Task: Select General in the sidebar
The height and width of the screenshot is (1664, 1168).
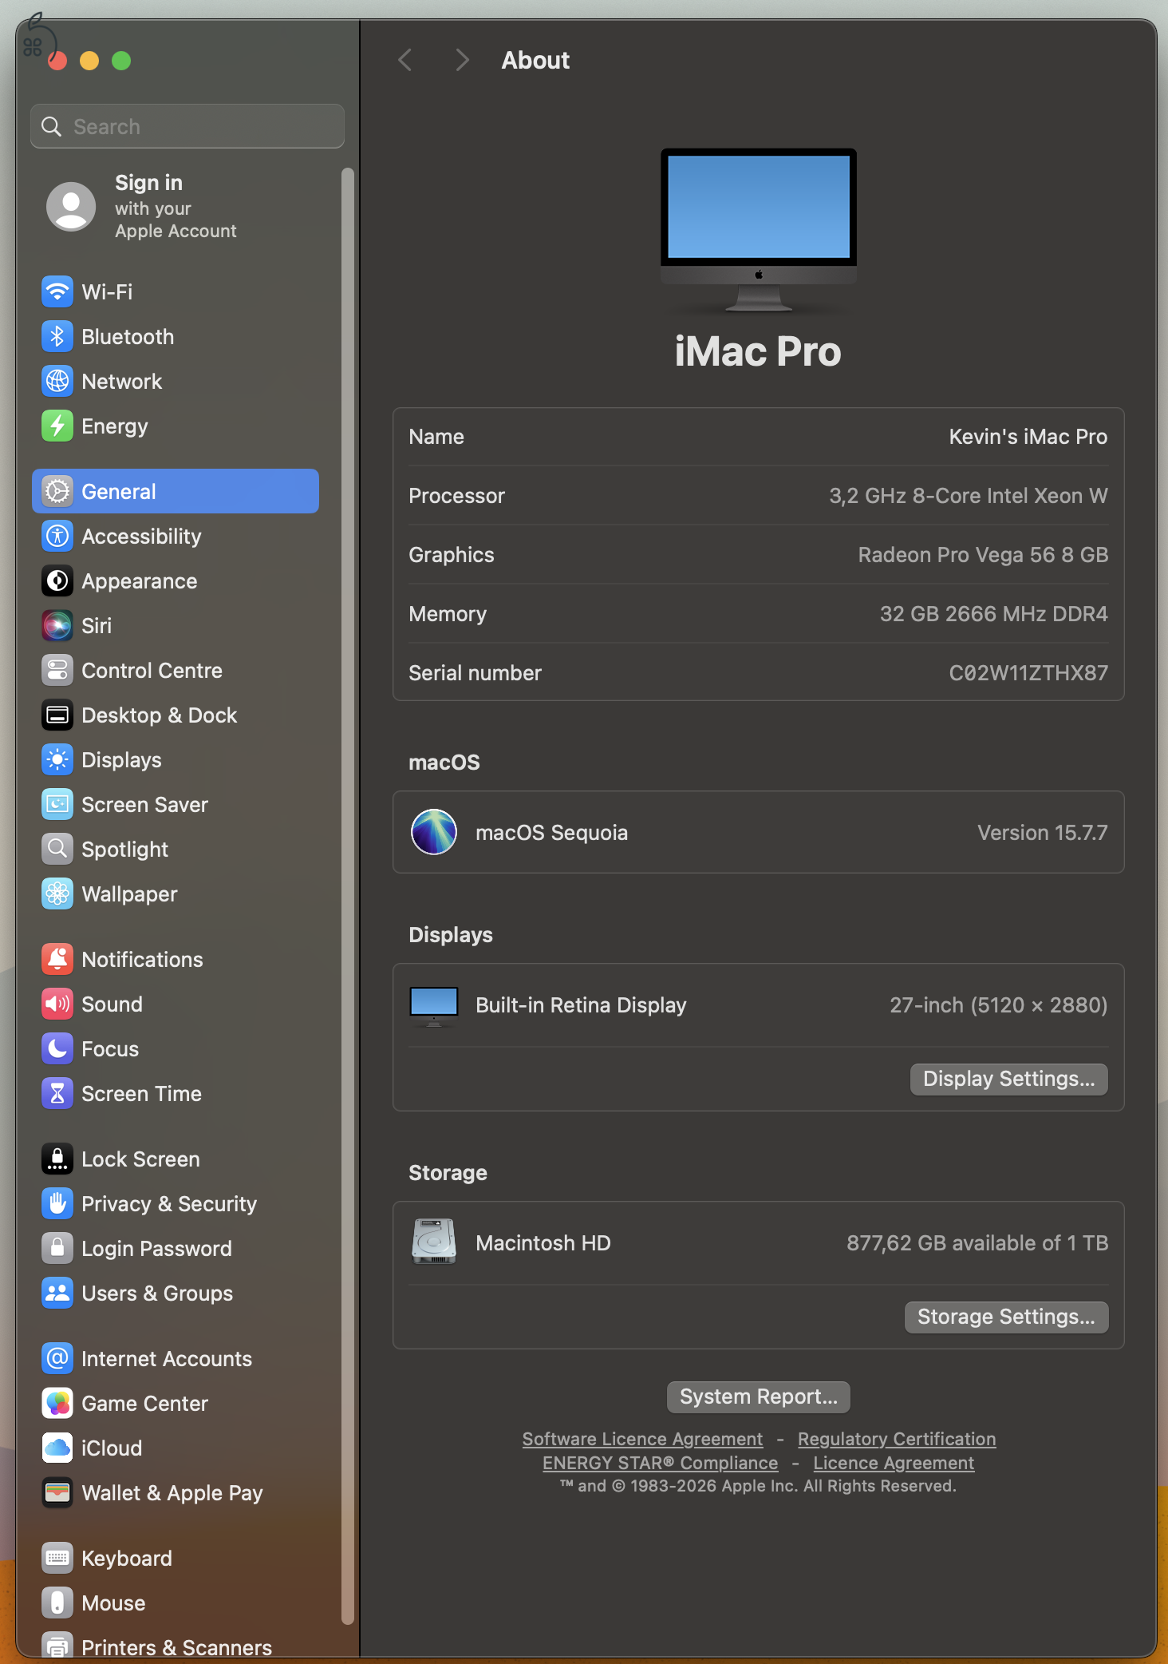Action: click(176, 491)
